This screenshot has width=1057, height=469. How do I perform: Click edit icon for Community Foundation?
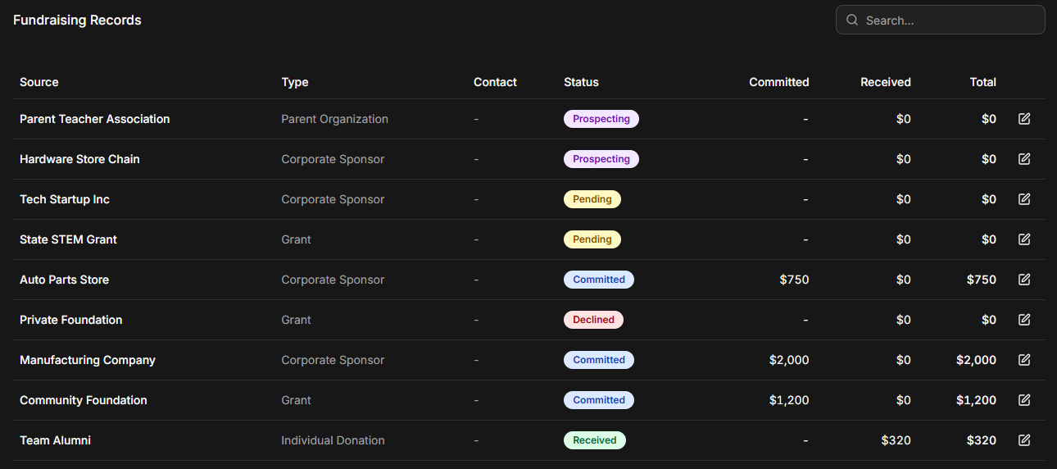(1023, 400)
